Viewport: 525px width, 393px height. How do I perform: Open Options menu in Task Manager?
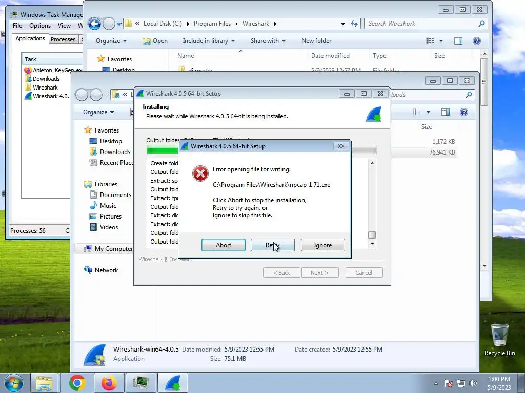click(x=40, y=26)
